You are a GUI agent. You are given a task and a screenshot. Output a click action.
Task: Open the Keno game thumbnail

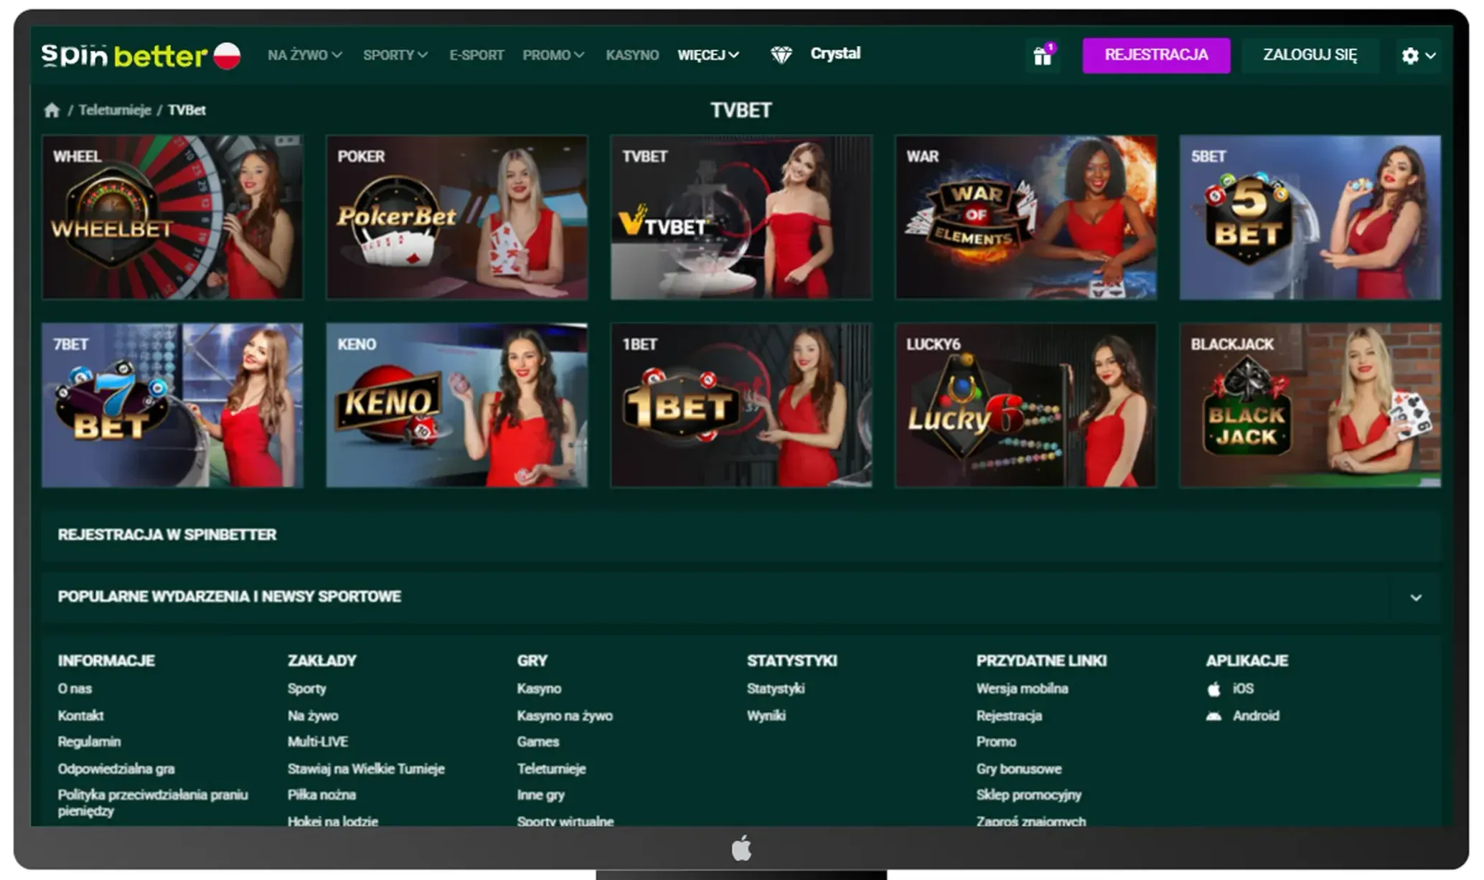pos(457,405)
